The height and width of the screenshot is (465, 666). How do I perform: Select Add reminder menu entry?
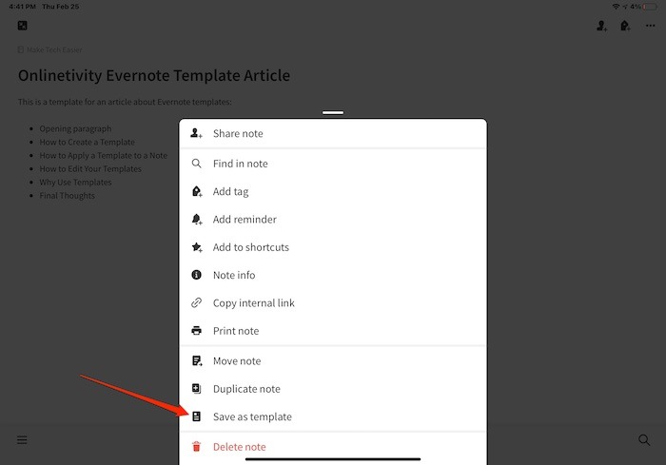point(333,219)
